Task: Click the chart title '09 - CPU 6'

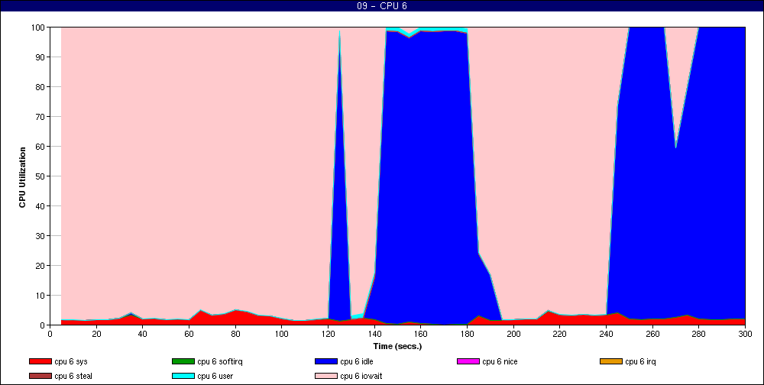Action: click(x=382, y=6)
